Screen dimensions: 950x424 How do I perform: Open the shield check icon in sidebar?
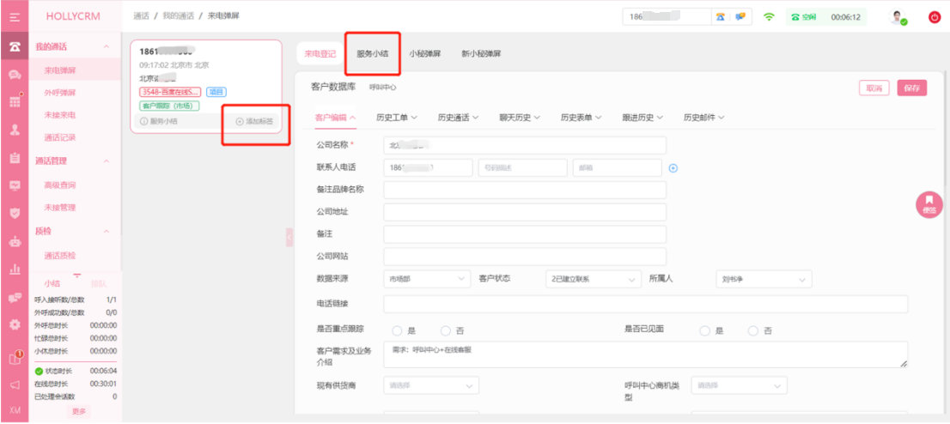[x=15, y=213]
